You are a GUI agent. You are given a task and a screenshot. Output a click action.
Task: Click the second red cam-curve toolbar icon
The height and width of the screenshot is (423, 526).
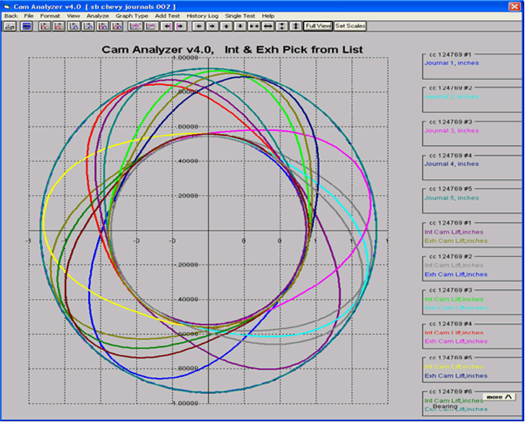59,26
